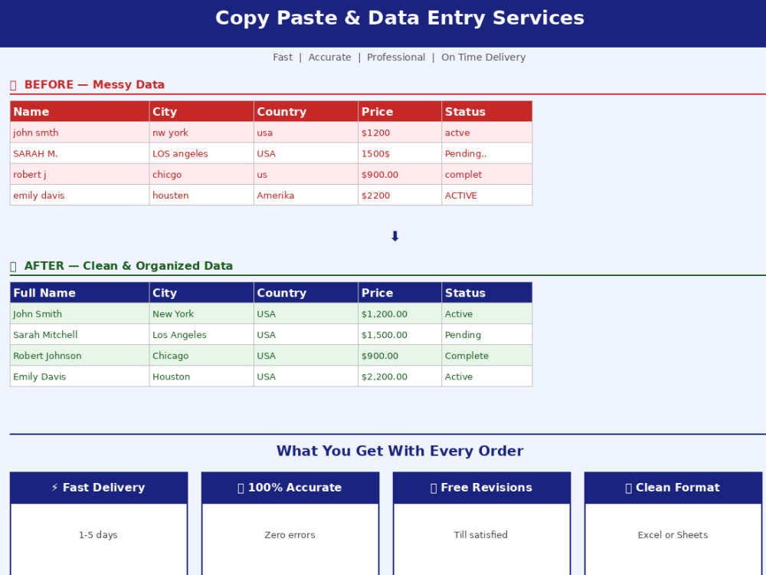Click the 'BEFORE — Messy Data' heading

(94, 84)
